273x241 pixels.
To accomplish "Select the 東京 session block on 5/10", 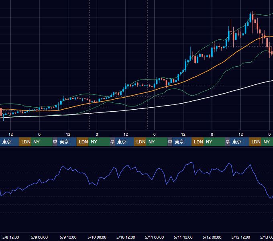I will [x=124, y=142].
